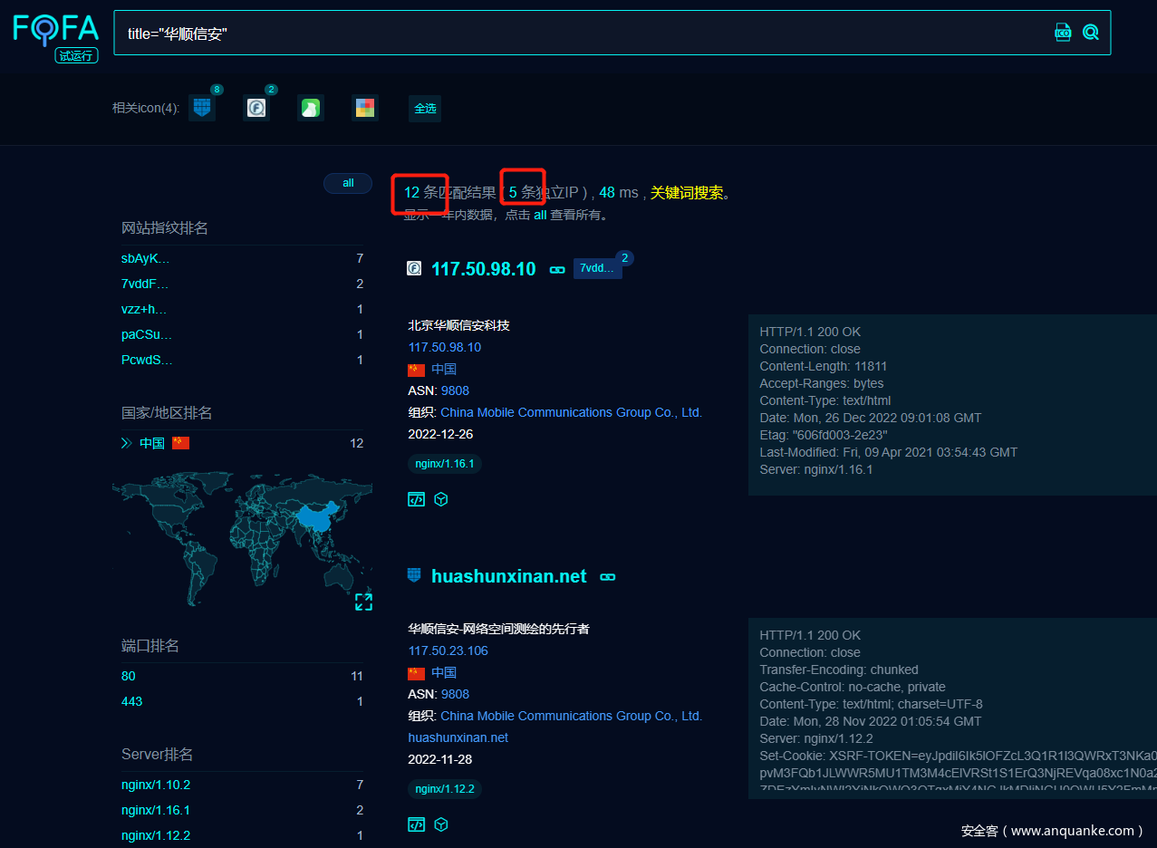Open link icon beside huashunxinan.net
This screenshot has width=1157, height=848.
click(608, 576)
